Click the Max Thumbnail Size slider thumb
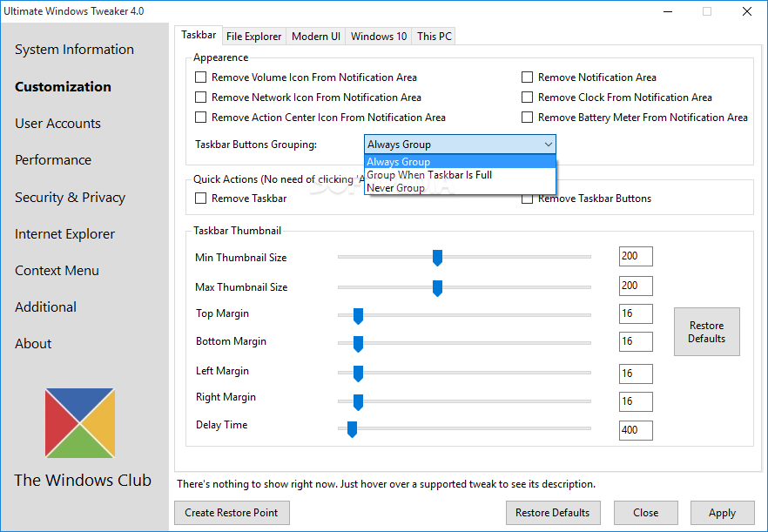Viewport: 768px width, 532px height. pyautogui.click(x=437, y=288)
